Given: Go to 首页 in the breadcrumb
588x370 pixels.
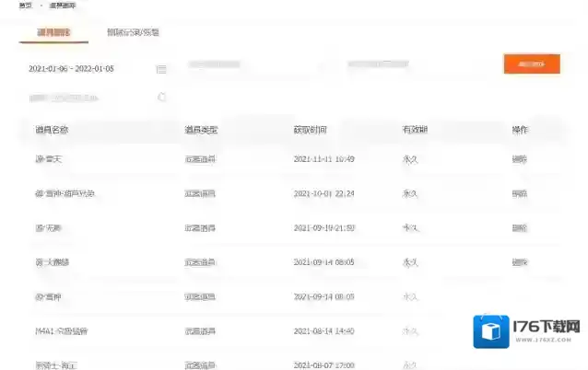Looking at the screenshot, I should point(26,6).
